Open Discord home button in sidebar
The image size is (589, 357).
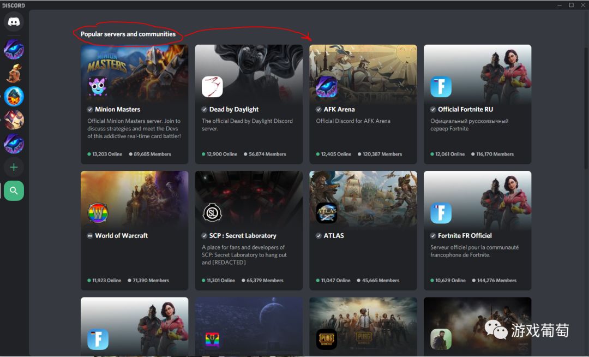point(14,22)
